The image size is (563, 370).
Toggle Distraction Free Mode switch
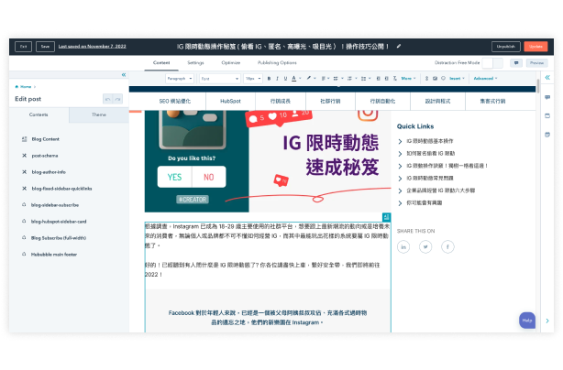point(492,63)
